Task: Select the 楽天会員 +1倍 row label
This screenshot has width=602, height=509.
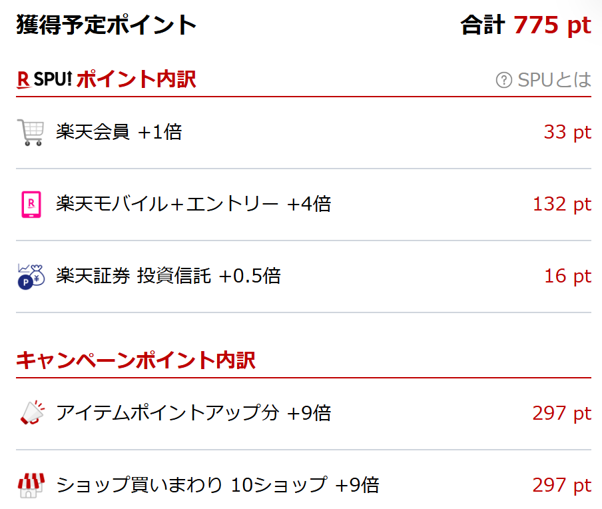Action: click(x=119, y=132)
